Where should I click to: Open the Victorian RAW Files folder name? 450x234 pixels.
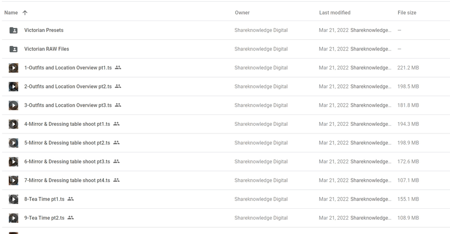pyautogui.click(x=46, y=49)
